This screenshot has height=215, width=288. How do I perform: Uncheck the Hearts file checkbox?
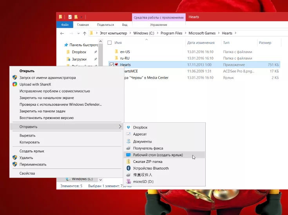(112, 65)
